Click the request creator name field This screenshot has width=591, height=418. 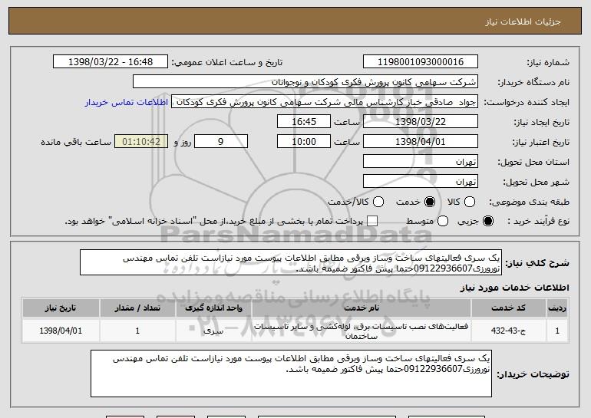(x=325, y=102)
